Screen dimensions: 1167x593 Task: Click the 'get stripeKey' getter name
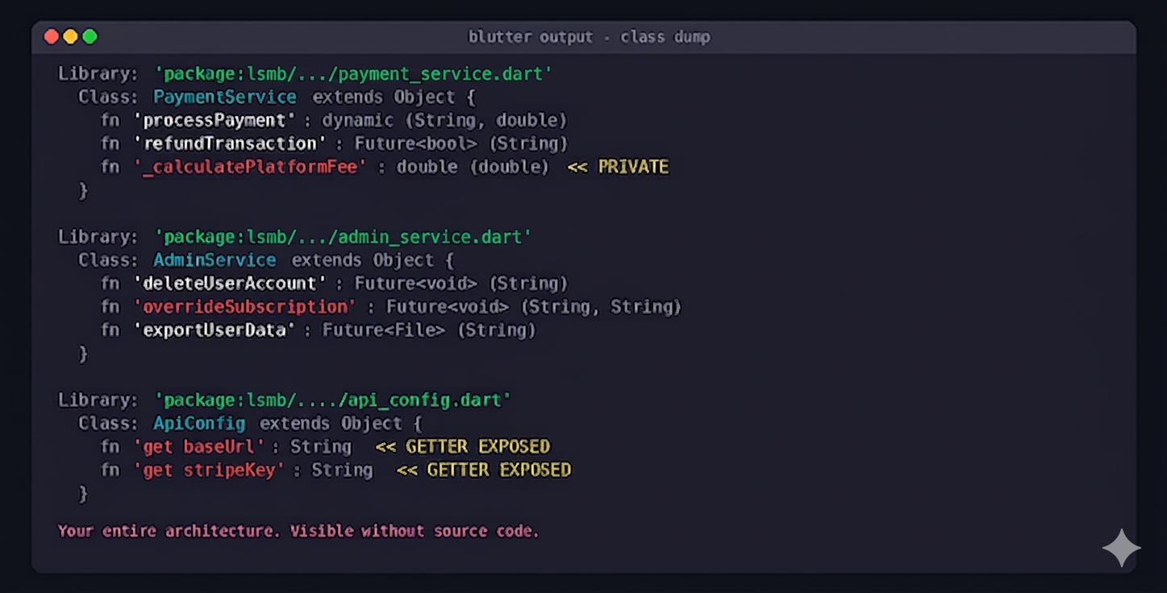(209, 471)
